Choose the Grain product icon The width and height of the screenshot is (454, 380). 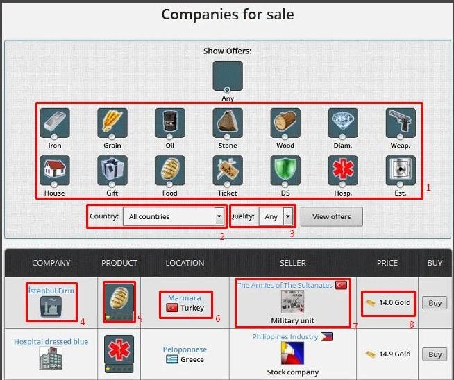(112, 123)
